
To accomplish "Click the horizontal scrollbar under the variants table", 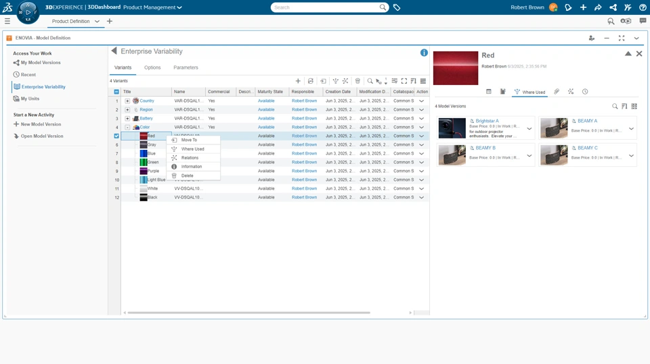I will pyautogui.click(x=248, y=313).
